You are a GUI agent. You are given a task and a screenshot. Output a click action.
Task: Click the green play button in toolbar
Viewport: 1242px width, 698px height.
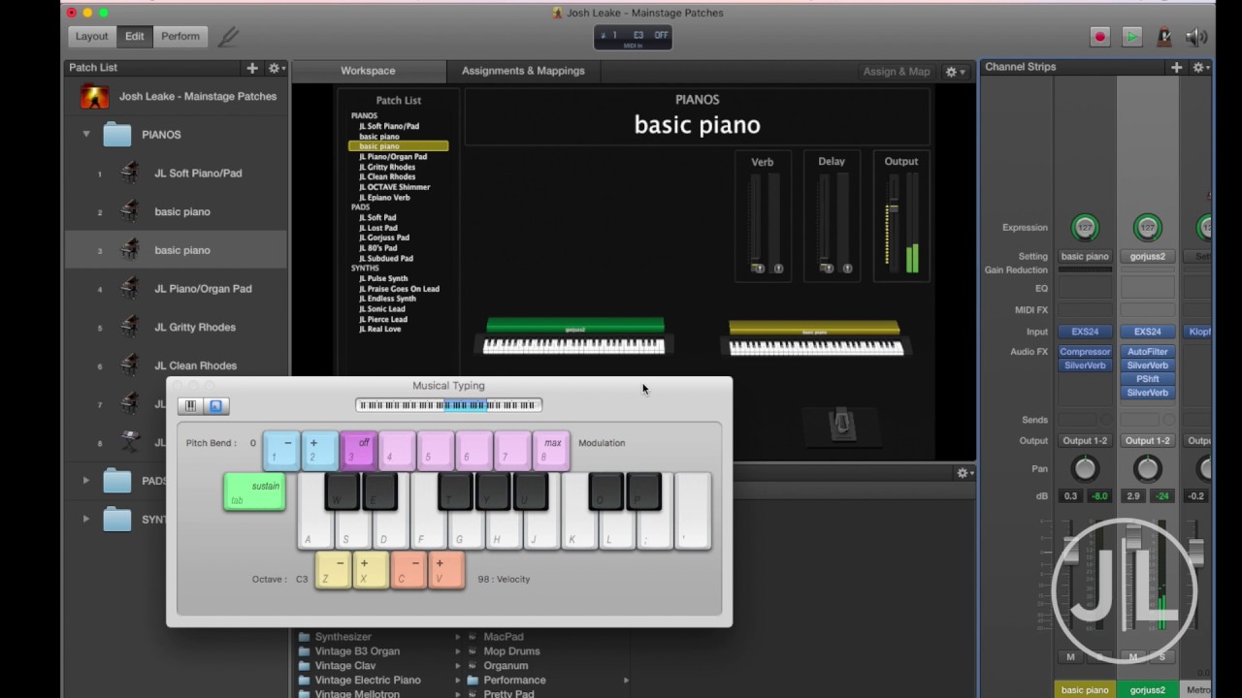click(1131, 37)
